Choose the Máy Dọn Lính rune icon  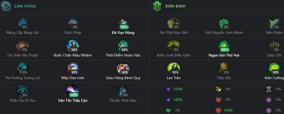click(x=73, y=69)
